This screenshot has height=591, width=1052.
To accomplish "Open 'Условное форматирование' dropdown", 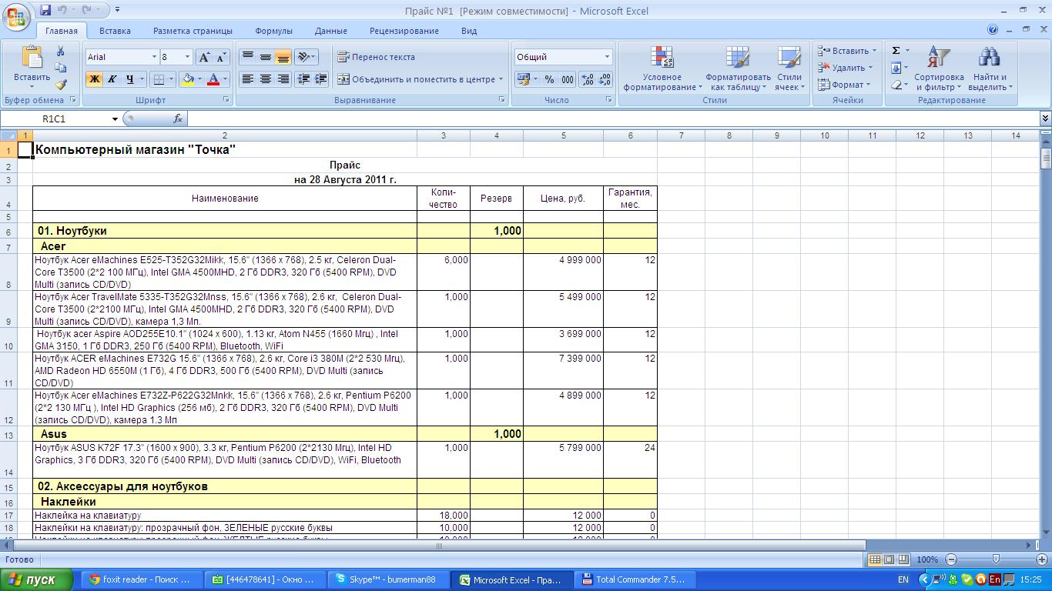I will (x=662, y=68).
